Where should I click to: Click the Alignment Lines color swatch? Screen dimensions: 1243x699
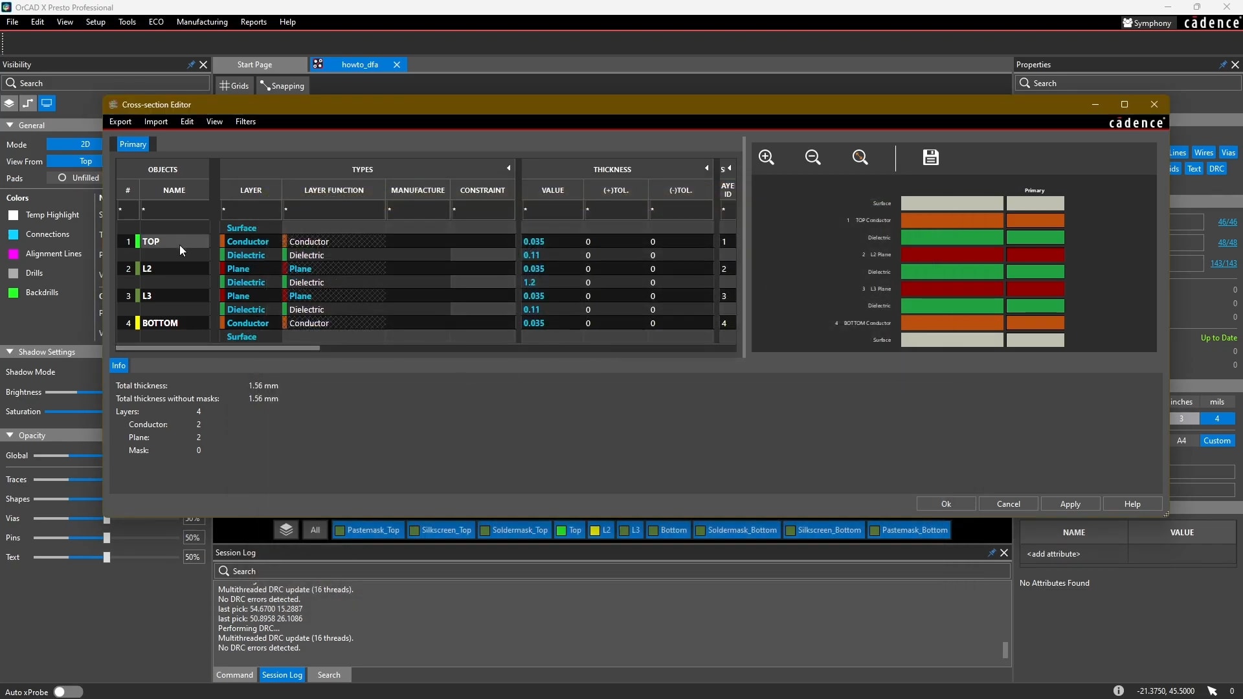13,254
